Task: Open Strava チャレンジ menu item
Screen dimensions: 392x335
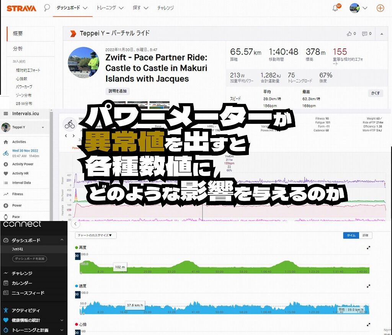Action: pyautogui.click(x=165, y=8)
